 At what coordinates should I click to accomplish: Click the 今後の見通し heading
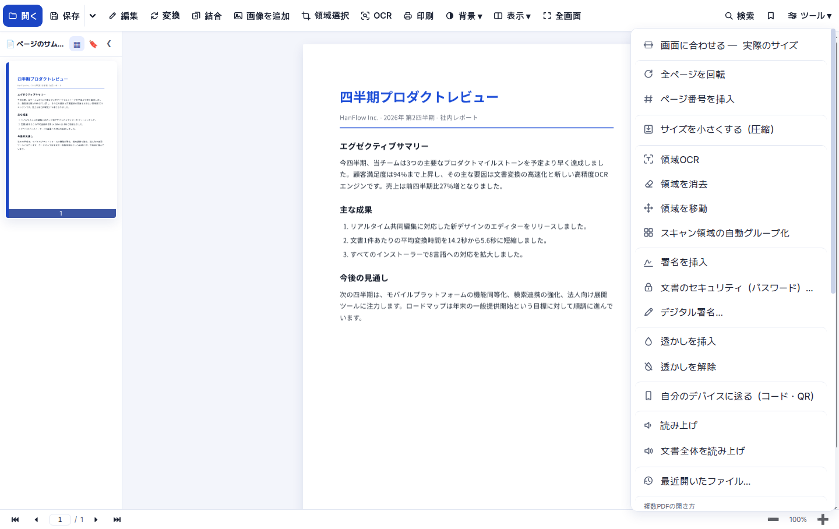click(364, 278)
